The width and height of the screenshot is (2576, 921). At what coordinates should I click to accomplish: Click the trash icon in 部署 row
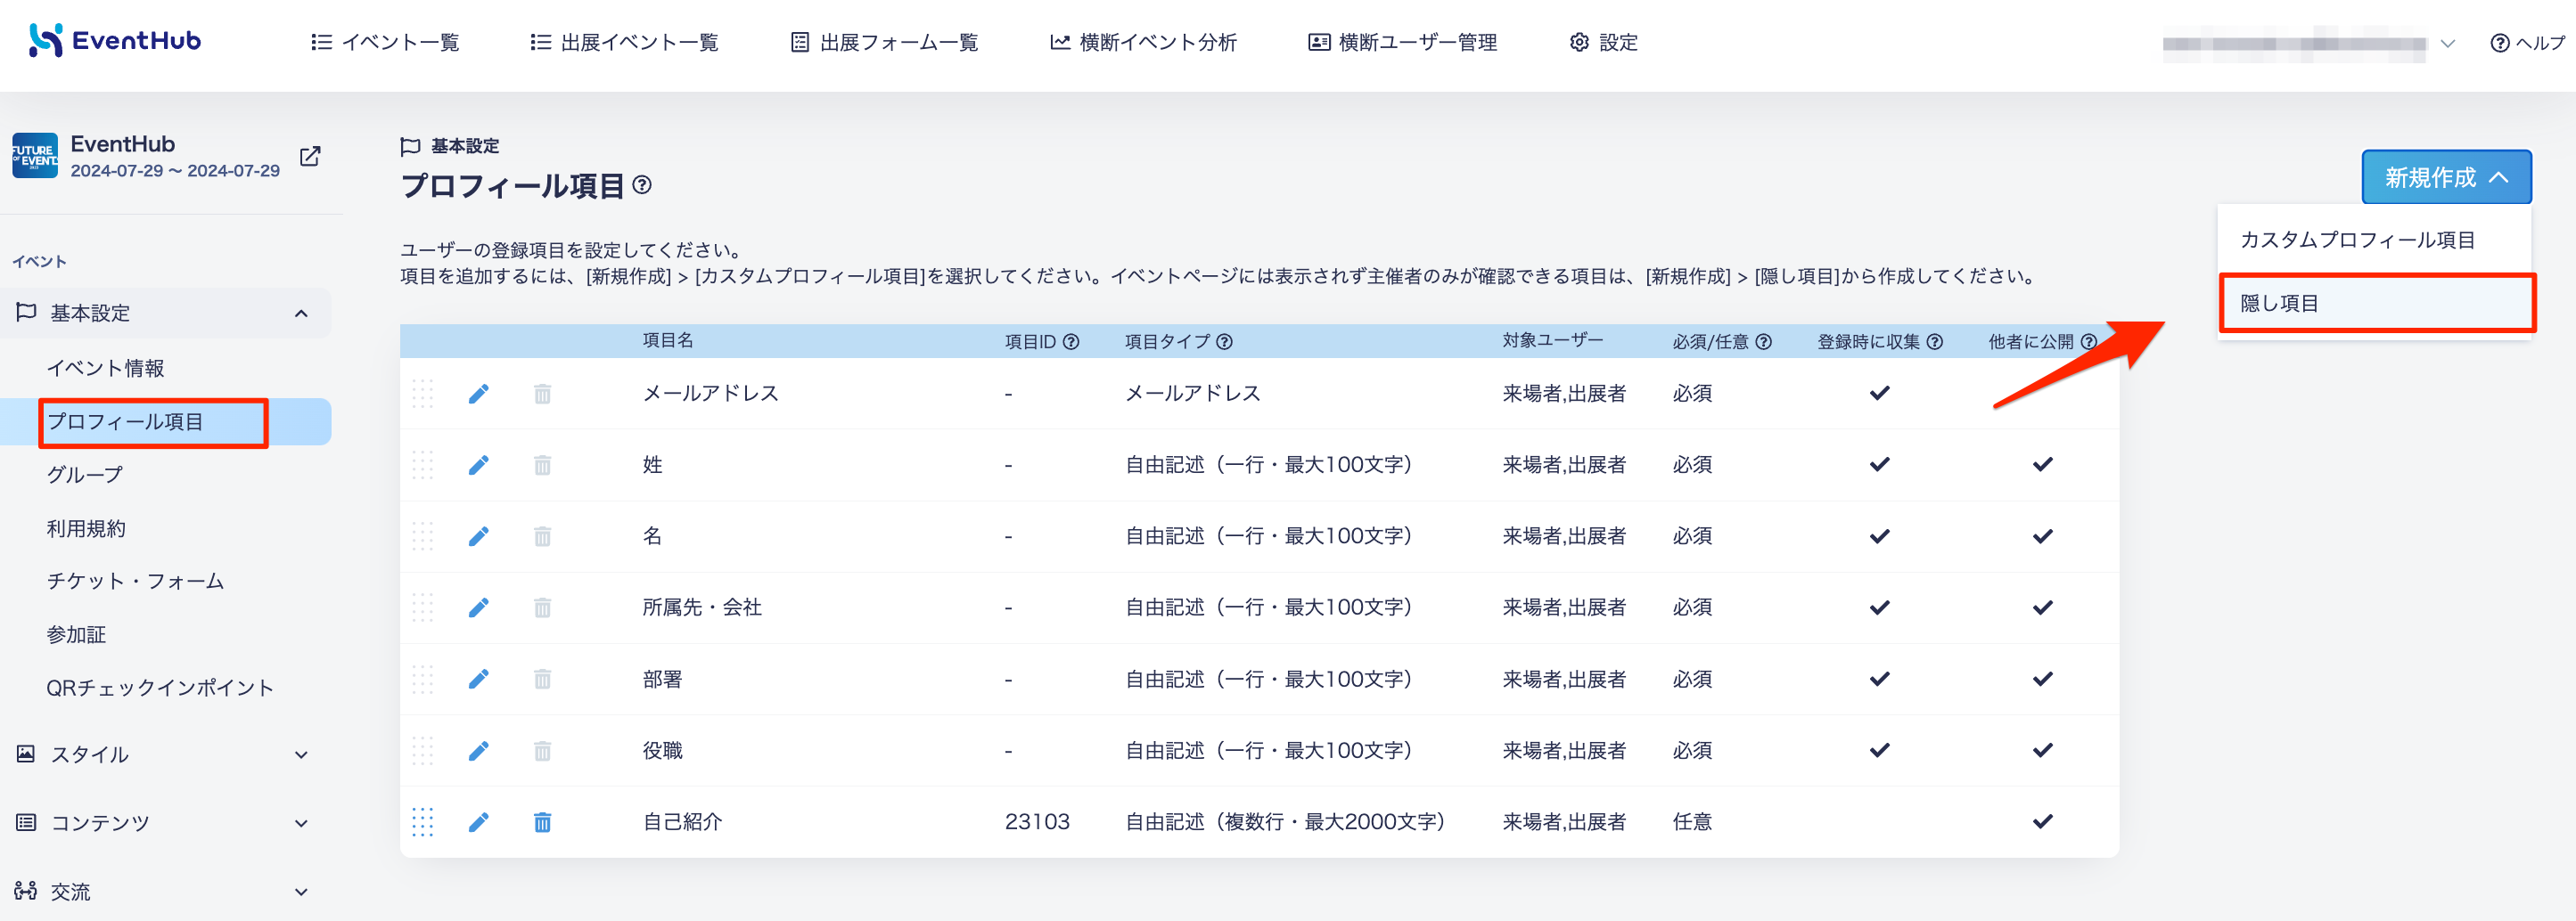(542, 680)
